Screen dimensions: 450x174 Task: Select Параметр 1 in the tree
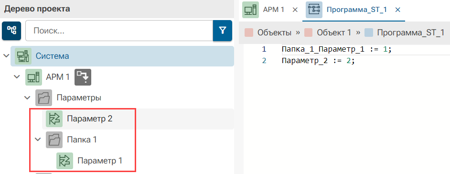(100, 161)
